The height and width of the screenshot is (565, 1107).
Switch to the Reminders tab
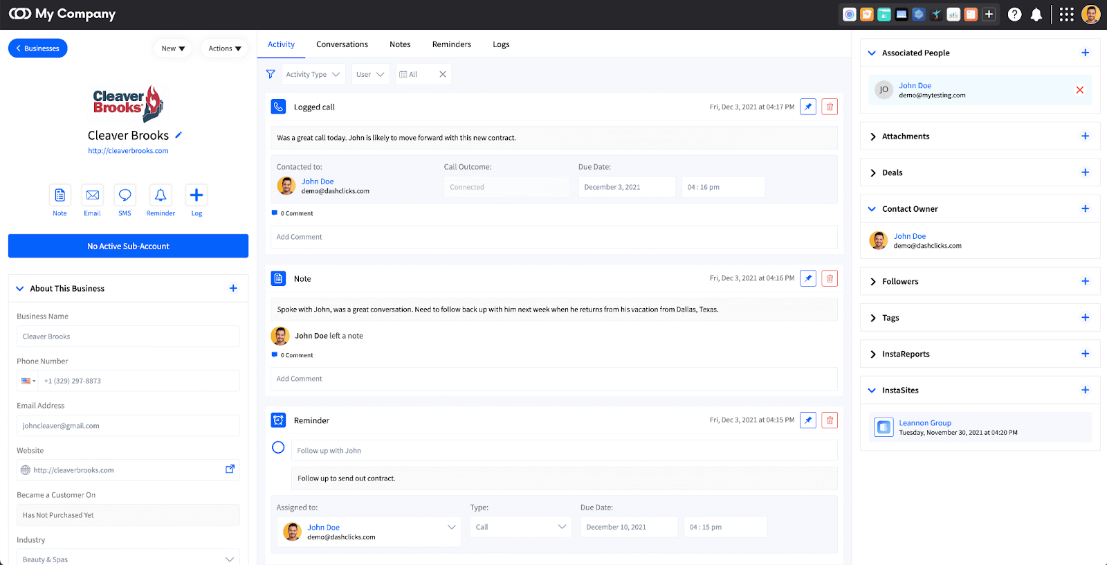[452, 44]
